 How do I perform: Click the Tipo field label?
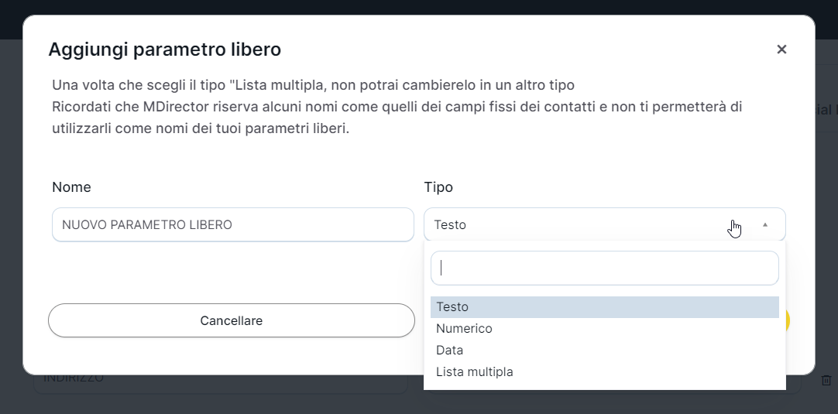(438, 187)
